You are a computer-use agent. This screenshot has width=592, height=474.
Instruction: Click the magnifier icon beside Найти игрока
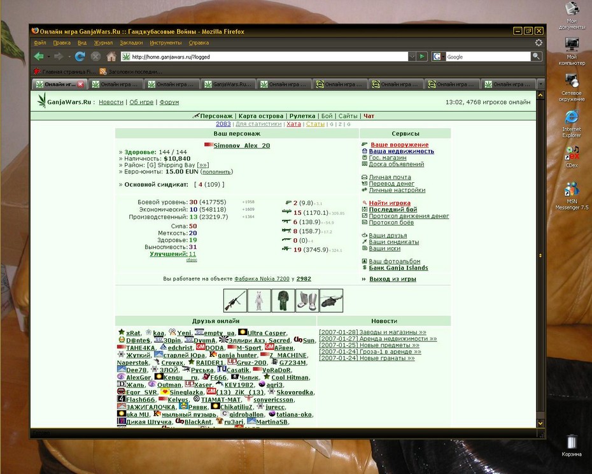point(364,203)
